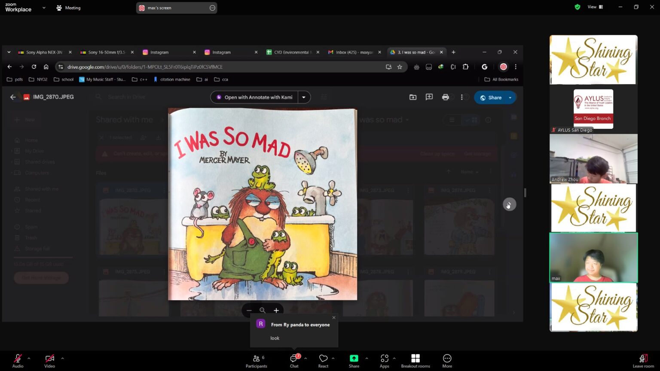Select Andrew Zhou's video tile
Image resolution: width=660 pixels, height=371 pixels.
click(593, 158)
